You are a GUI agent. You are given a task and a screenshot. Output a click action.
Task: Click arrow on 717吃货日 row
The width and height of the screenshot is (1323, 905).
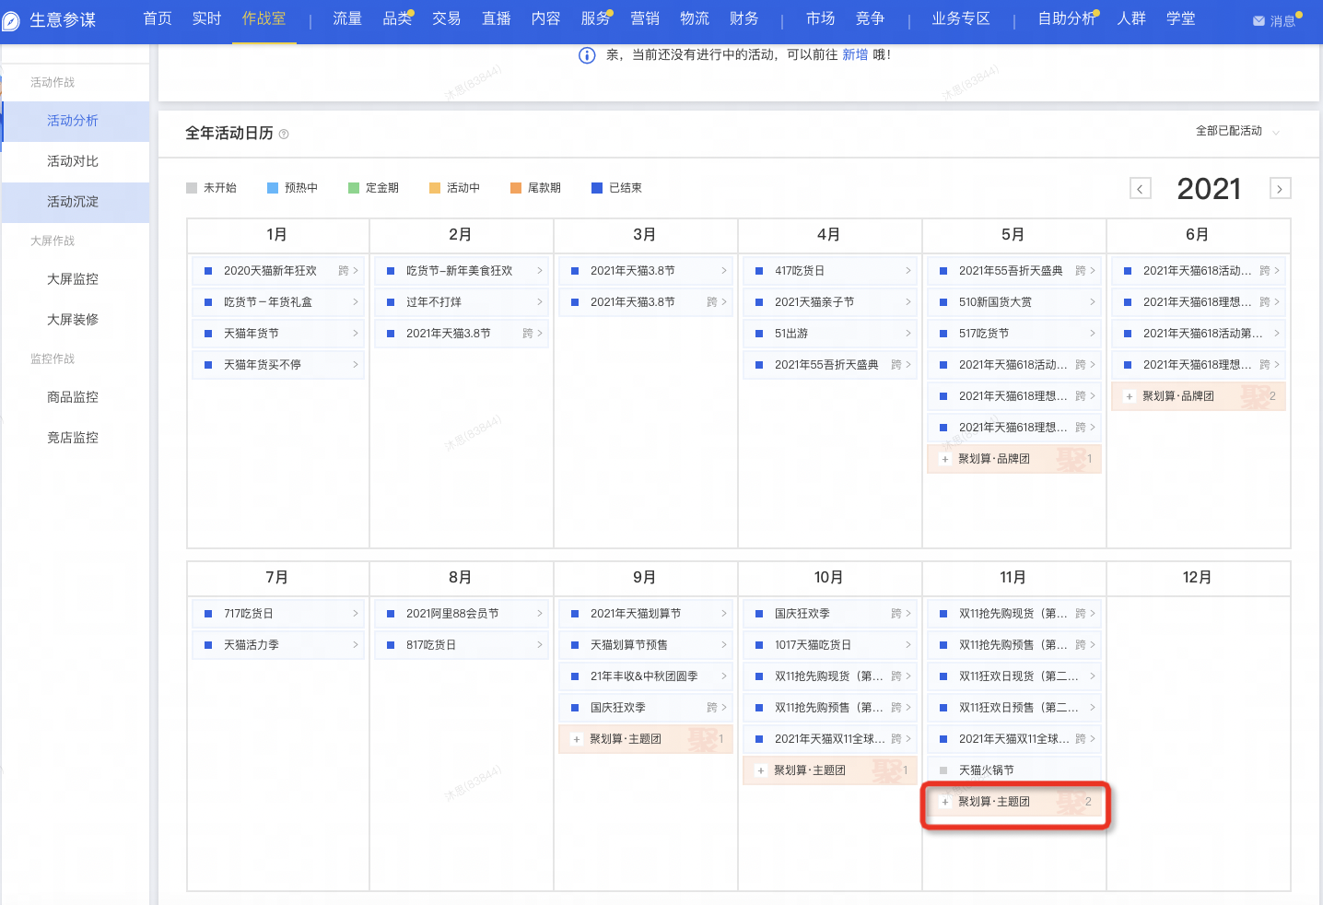click(x=356, y=614)
